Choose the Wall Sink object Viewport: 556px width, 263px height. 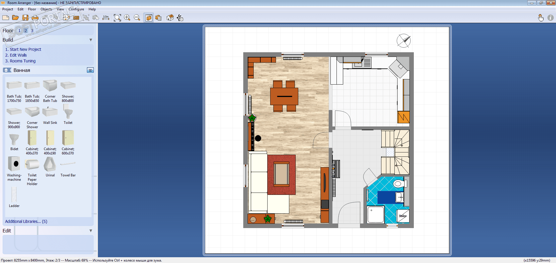tap(50, 115)
